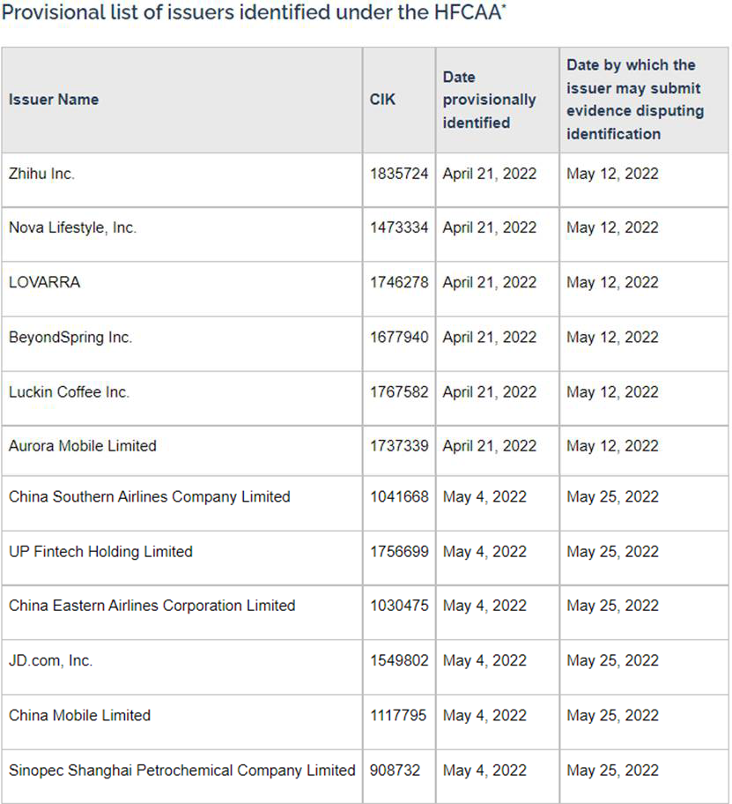Click BeyondSpring's 'April 21, 2022' date

pos(490,338)
